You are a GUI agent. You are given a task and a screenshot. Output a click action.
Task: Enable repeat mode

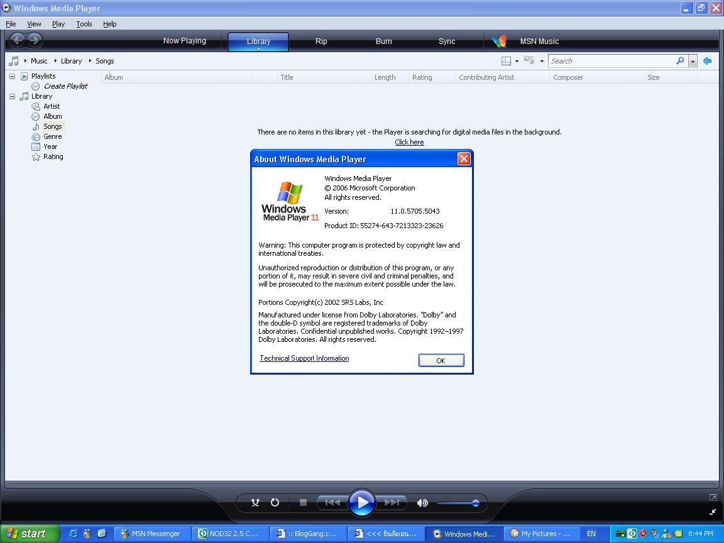coord(275,502)
